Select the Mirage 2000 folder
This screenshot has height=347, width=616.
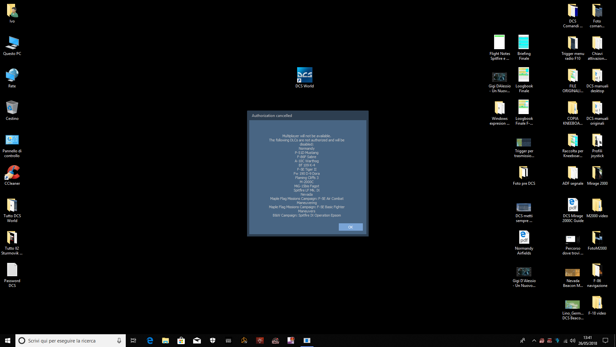(x=597, y=176)
